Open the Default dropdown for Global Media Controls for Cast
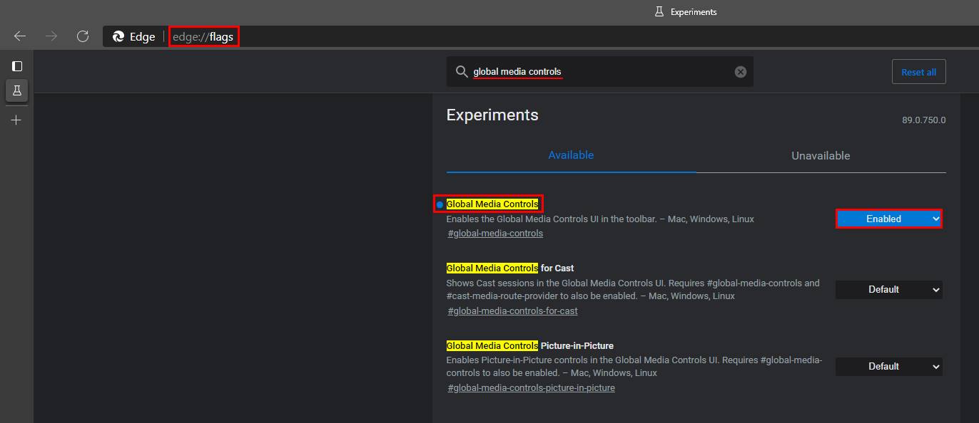979x423 pixels. pyautogui.click(x=889, y=289)
